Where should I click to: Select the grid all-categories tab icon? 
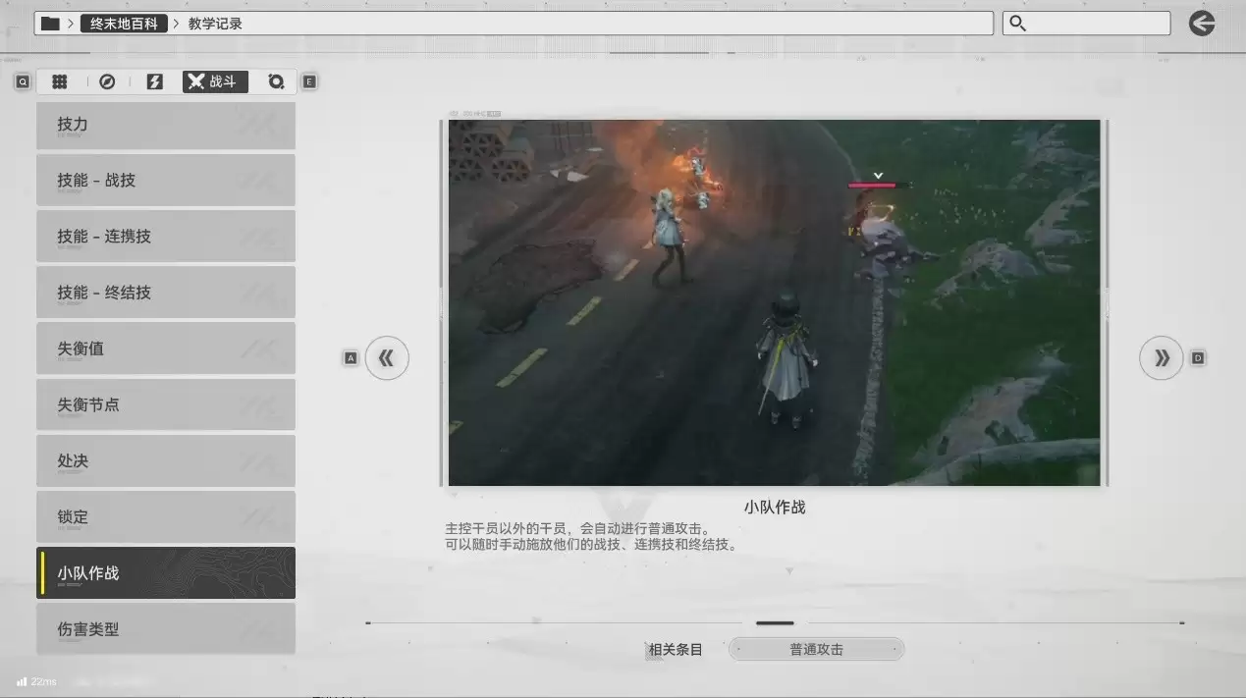60,82
